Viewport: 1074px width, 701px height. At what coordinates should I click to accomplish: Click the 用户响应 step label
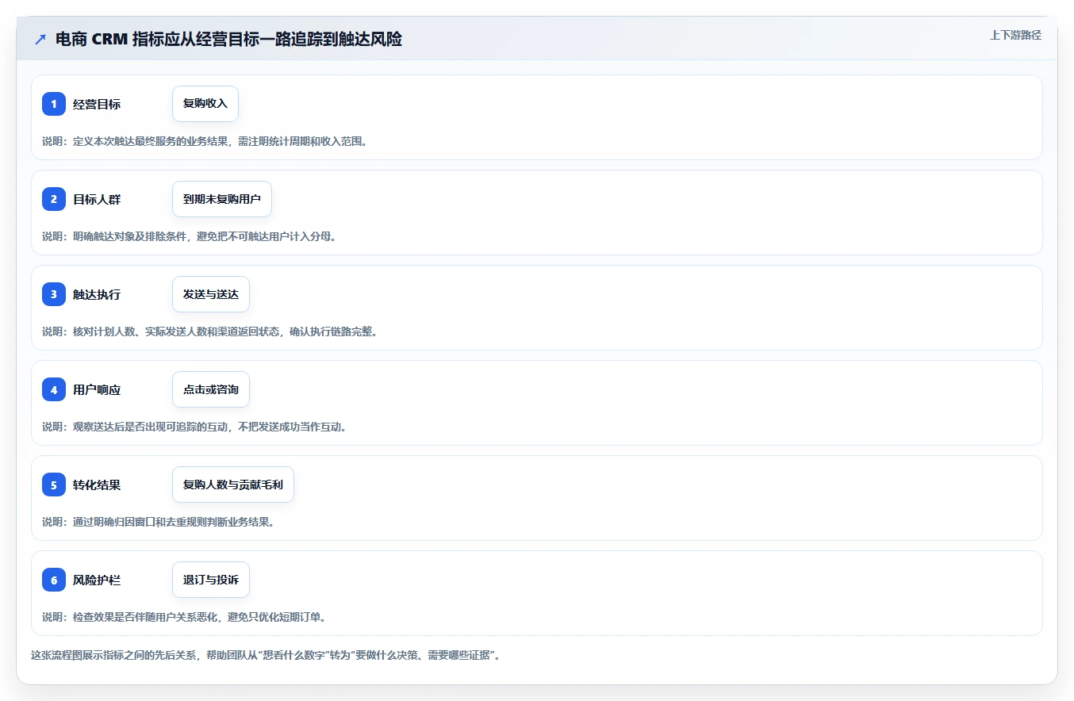click(97, 389)
